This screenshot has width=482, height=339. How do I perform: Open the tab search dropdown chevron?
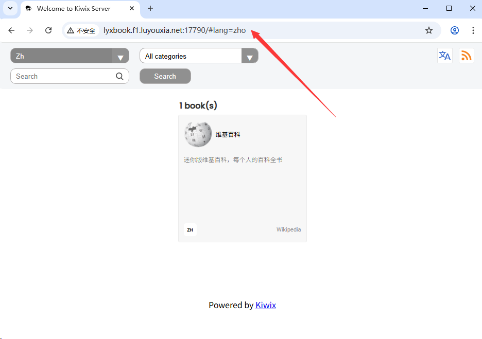pyautogui.click(x=10, y=8)
